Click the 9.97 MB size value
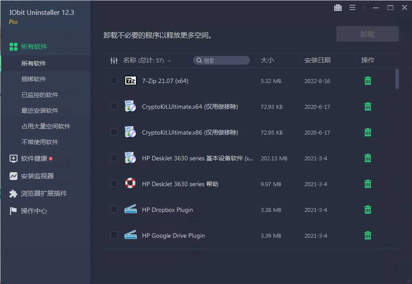The image size is (412, 284). point(270,184)
